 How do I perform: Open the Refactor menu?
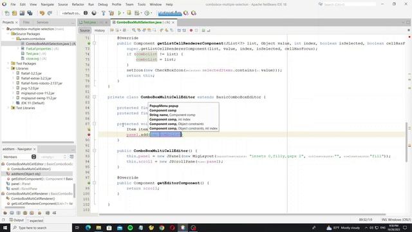click(78, 5)
